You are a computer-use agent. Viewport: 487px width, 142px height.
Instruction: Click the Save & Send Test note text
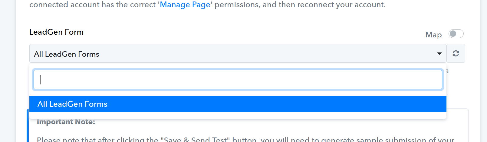(x=245, y=140)
